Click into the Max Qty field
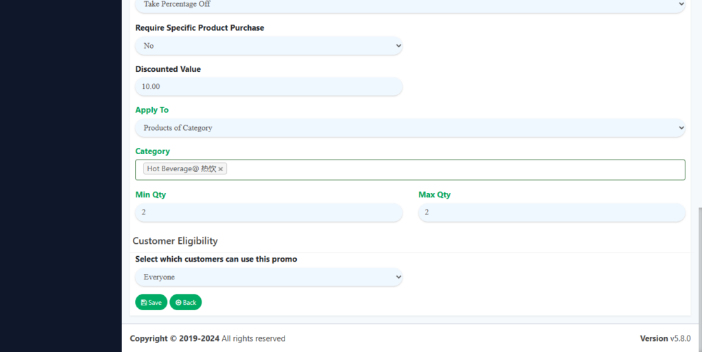This screenshot has height=352, width=702. click(x=551, y=213)
